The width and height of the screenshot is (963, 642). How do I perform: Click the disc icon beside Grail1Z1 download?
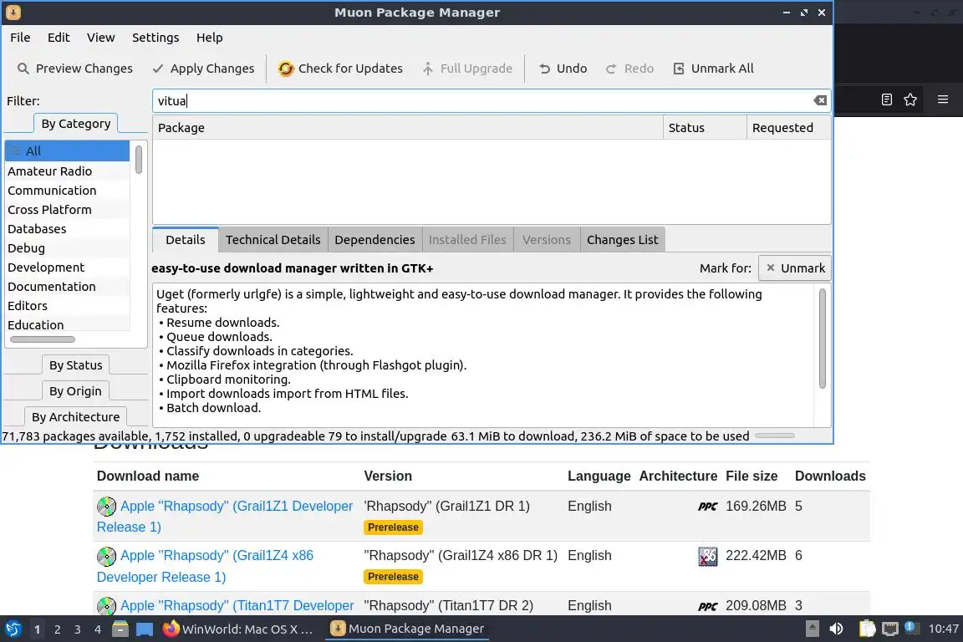106,507
